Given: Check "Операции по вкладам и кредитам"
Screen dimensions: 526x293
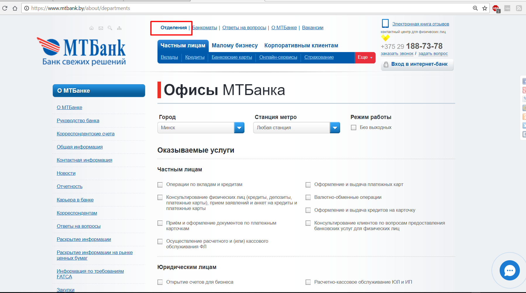Looking at the screenshot, I should pyautogui.click(x=160, y=185).
